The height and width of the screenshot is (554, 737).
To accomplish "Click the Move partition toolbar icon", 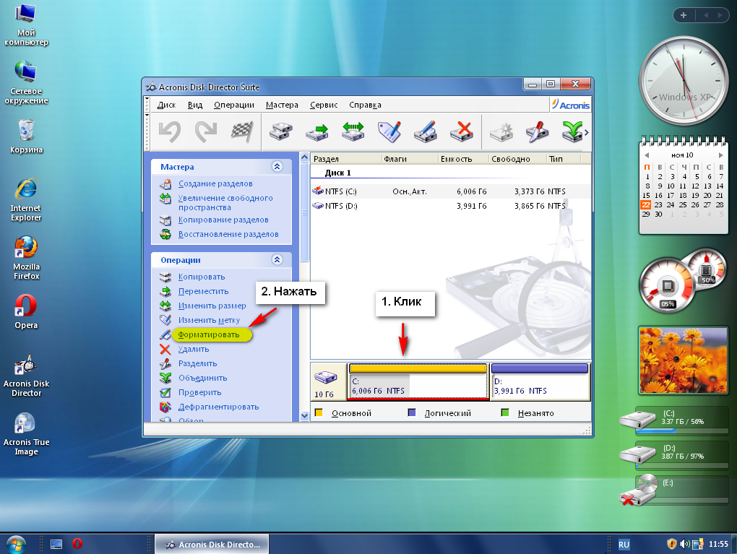I will (317, 131).
